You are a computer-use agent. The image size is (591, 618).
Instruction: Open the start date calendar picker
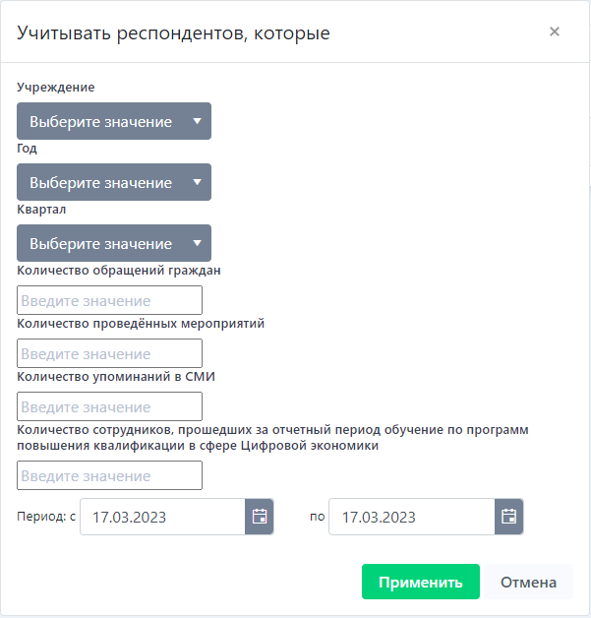coord(260,517)
